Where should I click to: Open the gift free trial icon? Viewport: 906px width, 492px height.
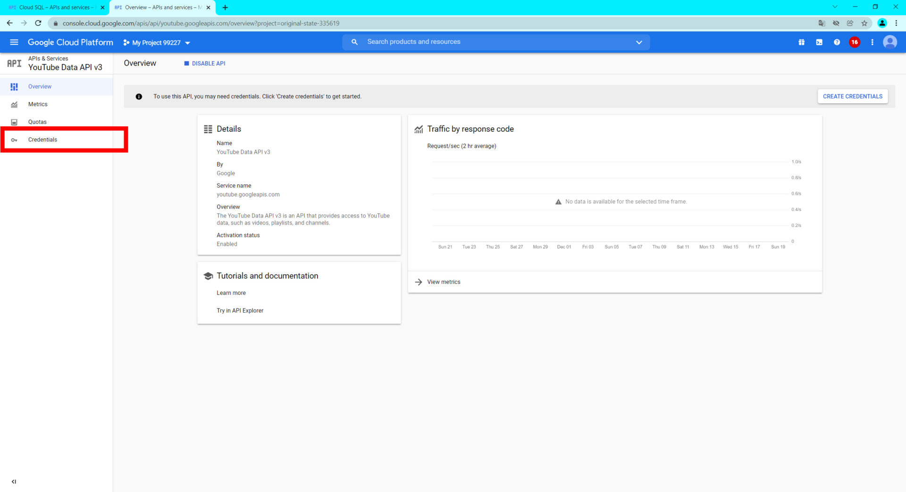pos(801,42)
